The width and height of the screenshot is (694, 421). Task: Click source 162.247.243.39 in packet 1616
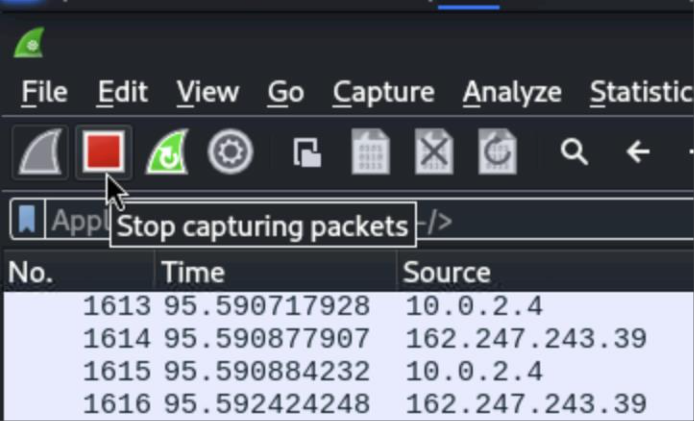pyautogui.click(x=526, y=404)
